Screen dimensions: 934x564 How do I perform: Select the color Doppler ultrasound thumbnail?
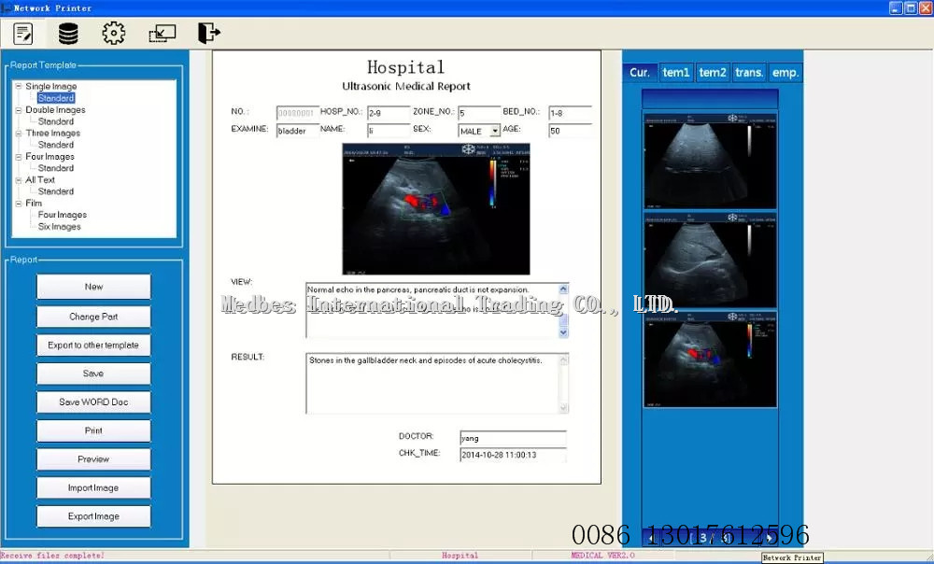[x=710, y=360]
